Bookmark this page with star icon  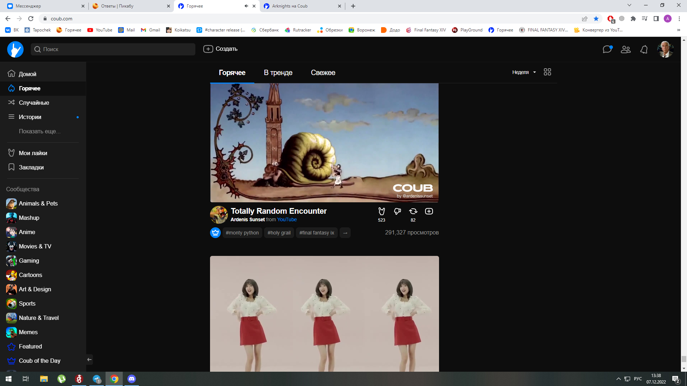pyautogui.click(x=596, y=19)
